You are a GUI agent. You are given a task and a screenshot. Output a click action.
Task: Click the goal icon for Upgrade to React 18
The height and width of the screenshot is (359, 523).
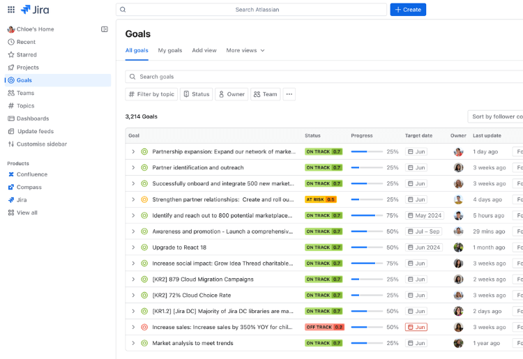(x=145, y=247)
